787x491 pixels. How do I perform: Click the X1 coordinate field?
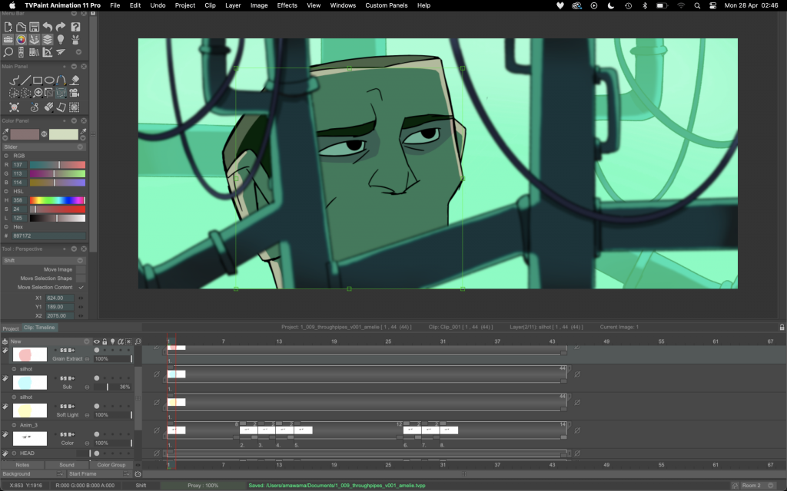[60, 298]
